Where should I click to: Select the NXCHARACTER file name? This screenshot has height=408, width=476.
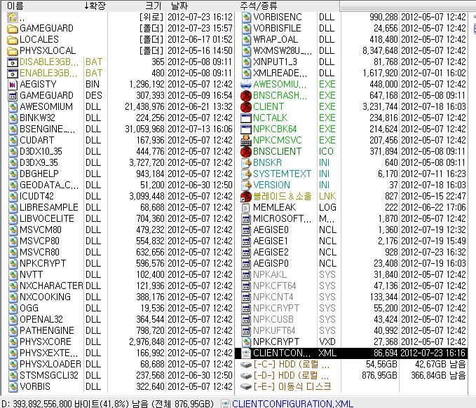[x=51, y=286]
